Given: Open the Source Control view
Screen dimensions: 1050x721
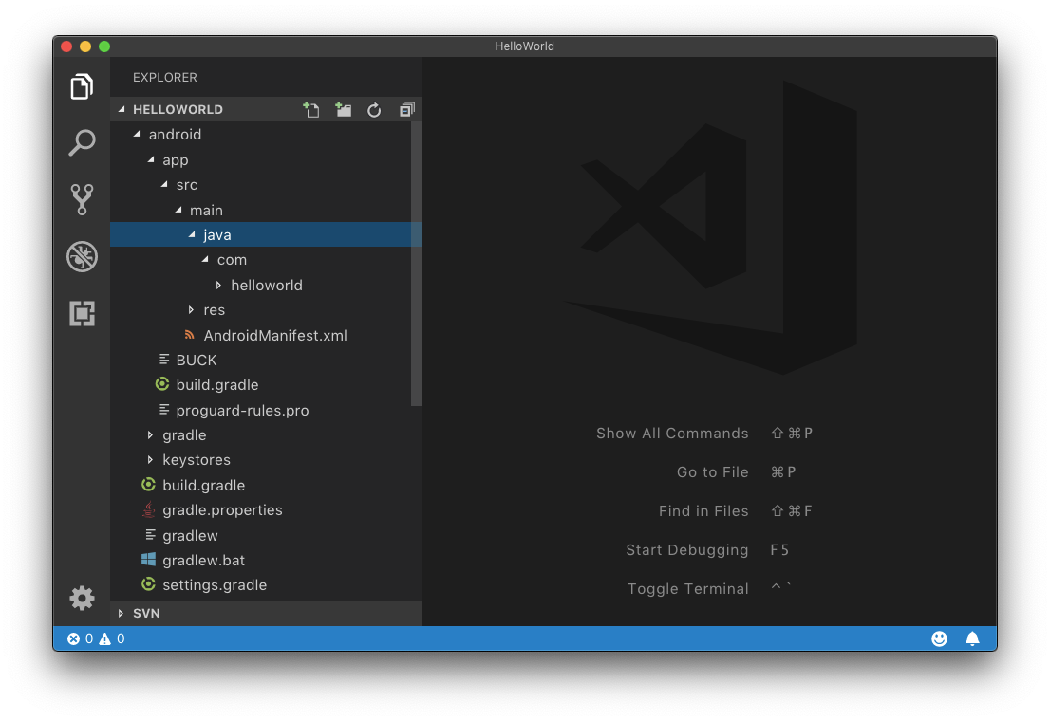Looking at the screenshot, I should 82,199.
